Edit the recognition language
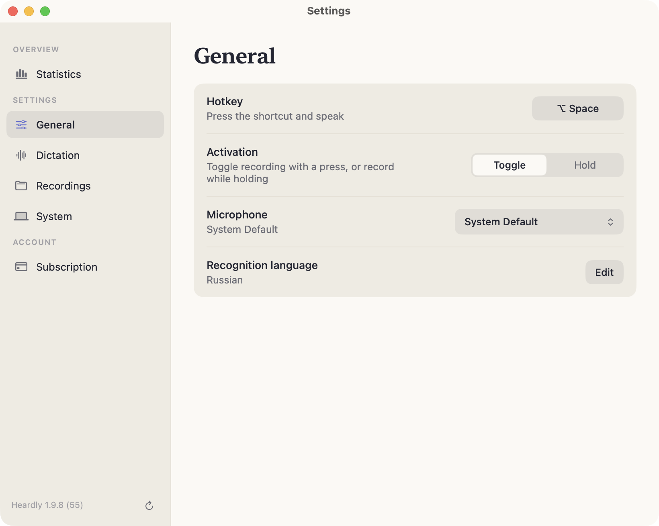This screenshot has height=526, width=659. (x=604, y=272)
